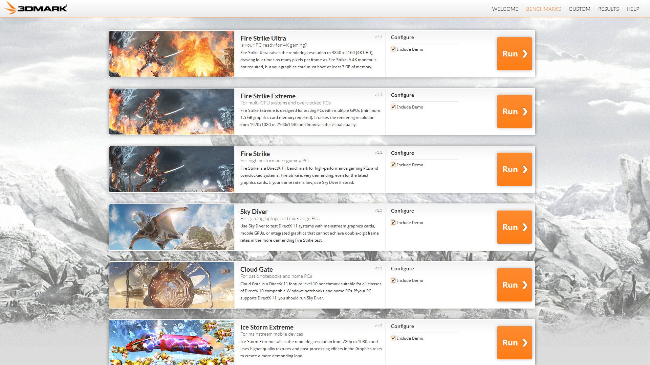Image resolution: width=650 pixels, height=365 pixels.
Task: Click the Cloud Gate space station thumbnail
Action: tap(172, 285)
